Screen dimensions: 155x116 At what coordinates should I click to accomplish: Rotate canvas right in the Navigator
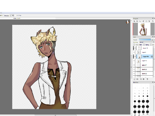[149, 21]
